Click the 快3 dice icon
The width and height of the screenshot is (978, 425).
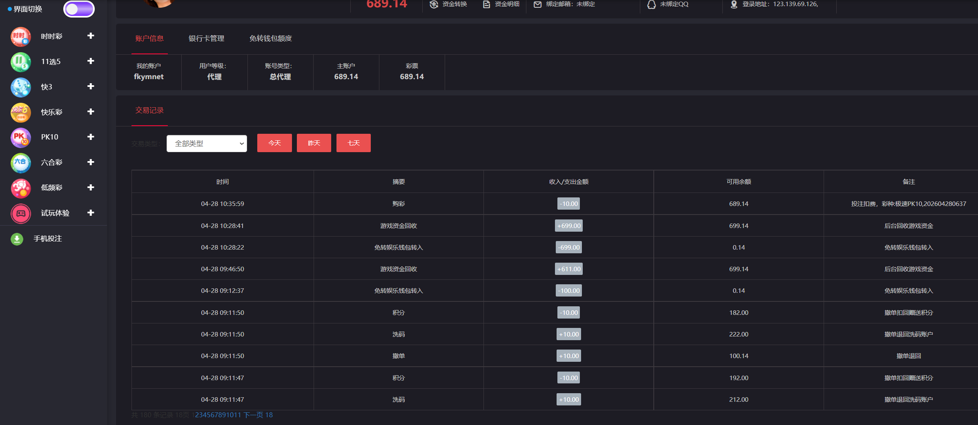tap(20, 87)
